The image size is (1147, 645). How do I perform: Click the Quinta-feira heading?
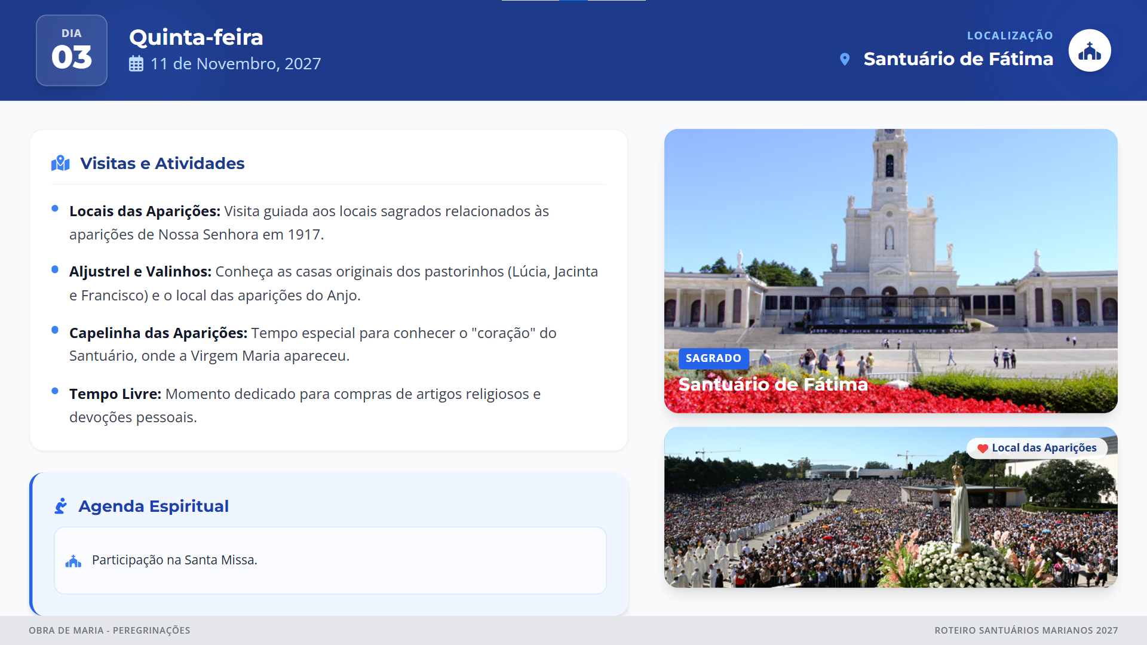point(196,37)
